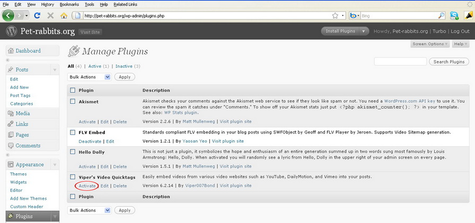Viewport: 475px width, 223px height.
Task: Click the Links chain icon
Action: [11, 124]
